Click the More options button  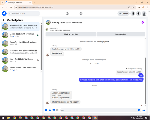pos(121,34)
